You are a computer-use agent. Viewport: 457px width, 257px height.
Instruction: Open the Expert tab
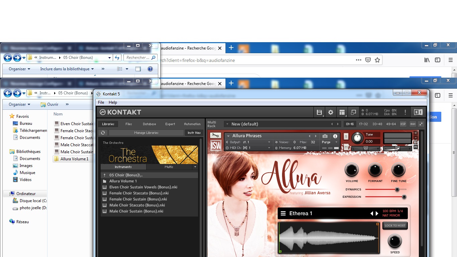(170, 124)
